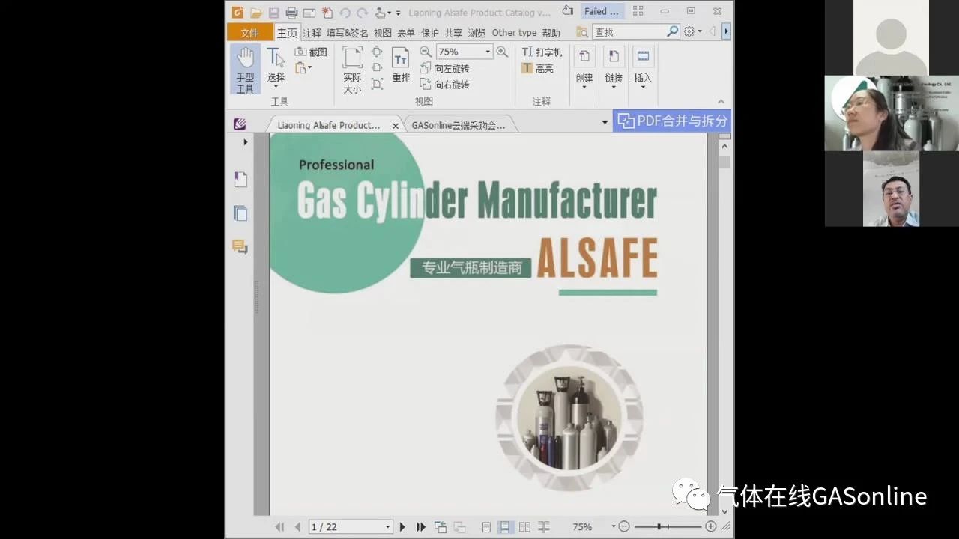Click the Actual Size (实际大小) icon
Screen dimensions: 959x539
352,68
